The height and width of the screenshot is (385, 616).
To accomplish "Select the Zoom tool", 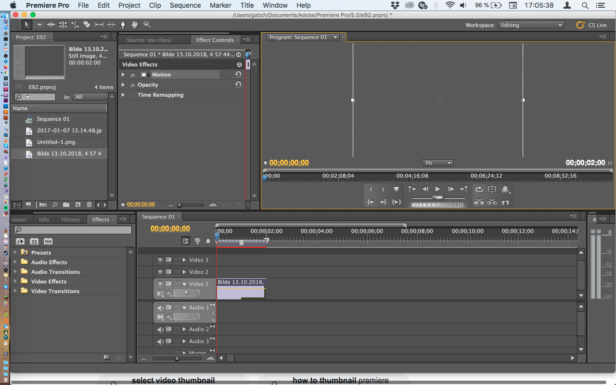I will click(147, 25).
